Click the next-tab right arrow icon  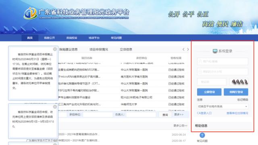click(188, 49)
